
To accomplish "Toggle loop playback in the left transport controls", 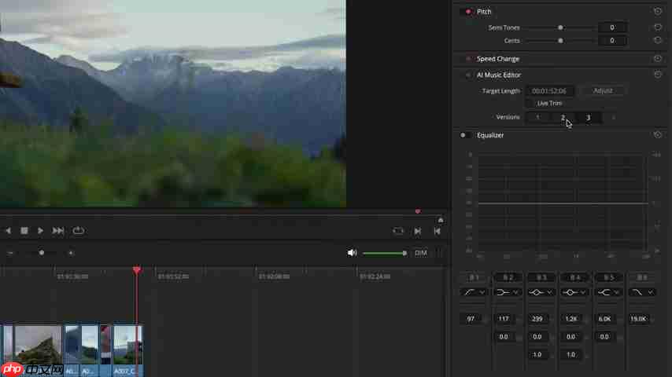I will [78, 231].
